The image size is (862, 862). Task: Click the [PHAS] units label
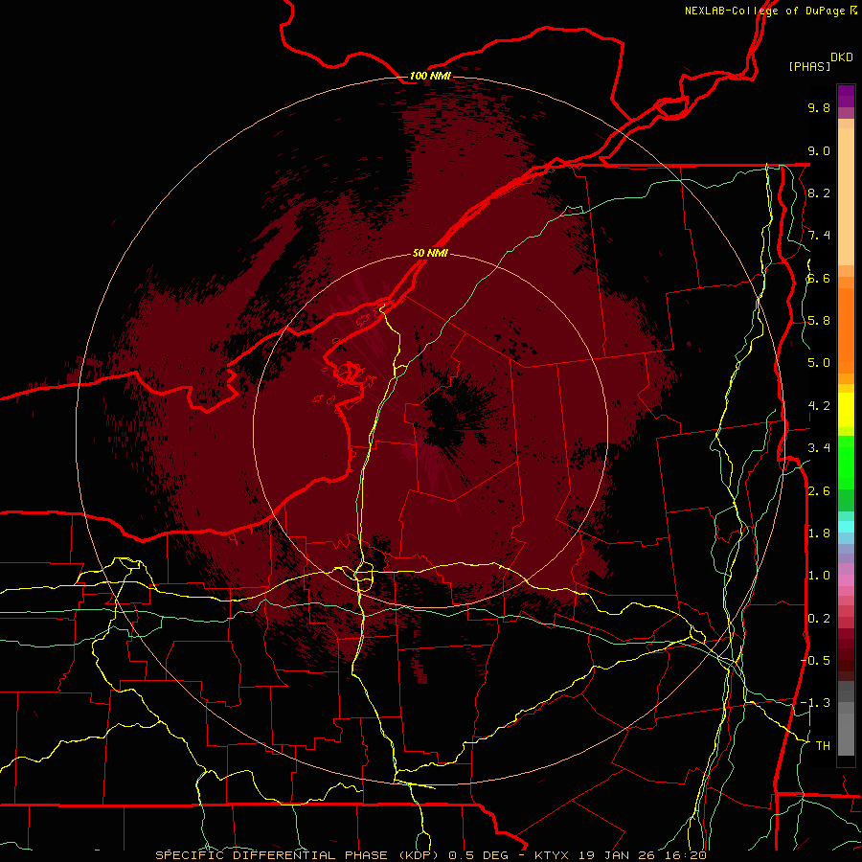coord(809,66)
